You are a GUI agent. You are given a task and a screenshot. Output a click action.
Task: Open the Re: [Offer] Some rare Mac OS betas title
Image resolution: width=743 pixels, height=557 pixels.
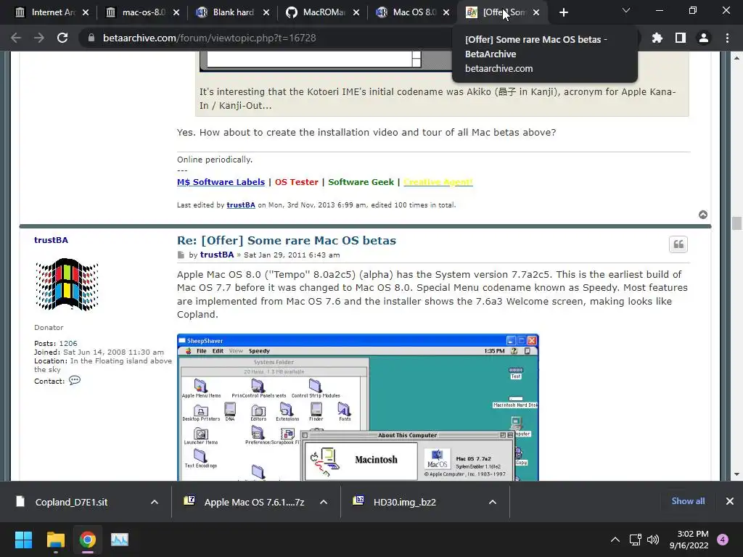click(286, 240)
